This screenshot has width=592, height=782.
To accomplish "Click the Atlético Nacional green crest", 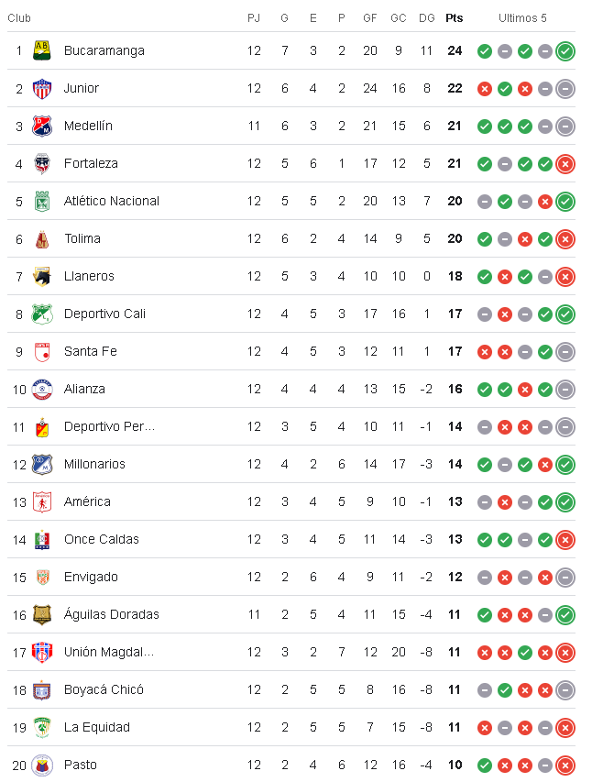I will pos(41,201).
